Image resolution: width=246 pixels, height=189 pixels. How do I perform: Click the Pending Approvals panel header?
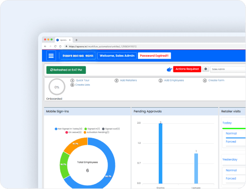point(175,111)
